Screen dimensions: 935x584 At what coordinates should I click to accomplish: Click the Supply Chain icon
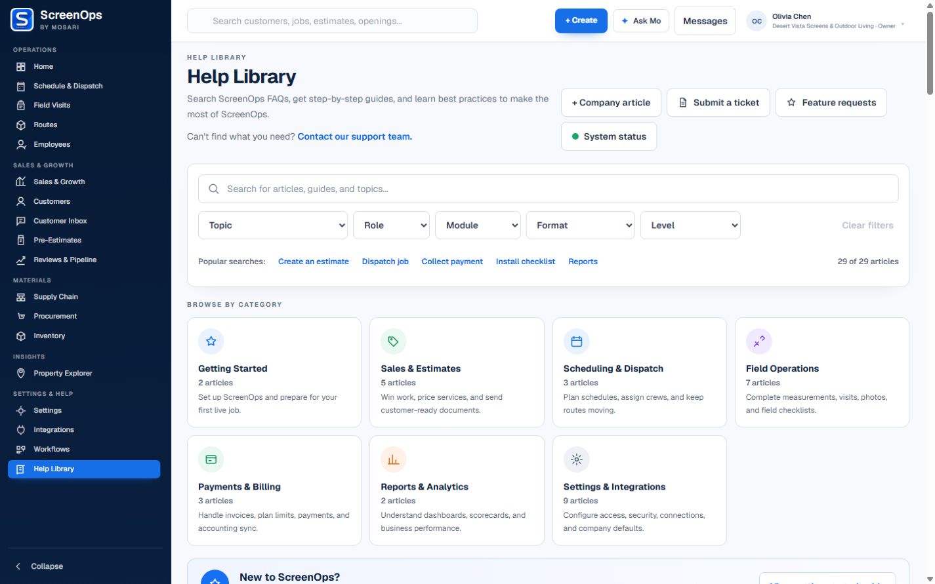coord(21,297)
